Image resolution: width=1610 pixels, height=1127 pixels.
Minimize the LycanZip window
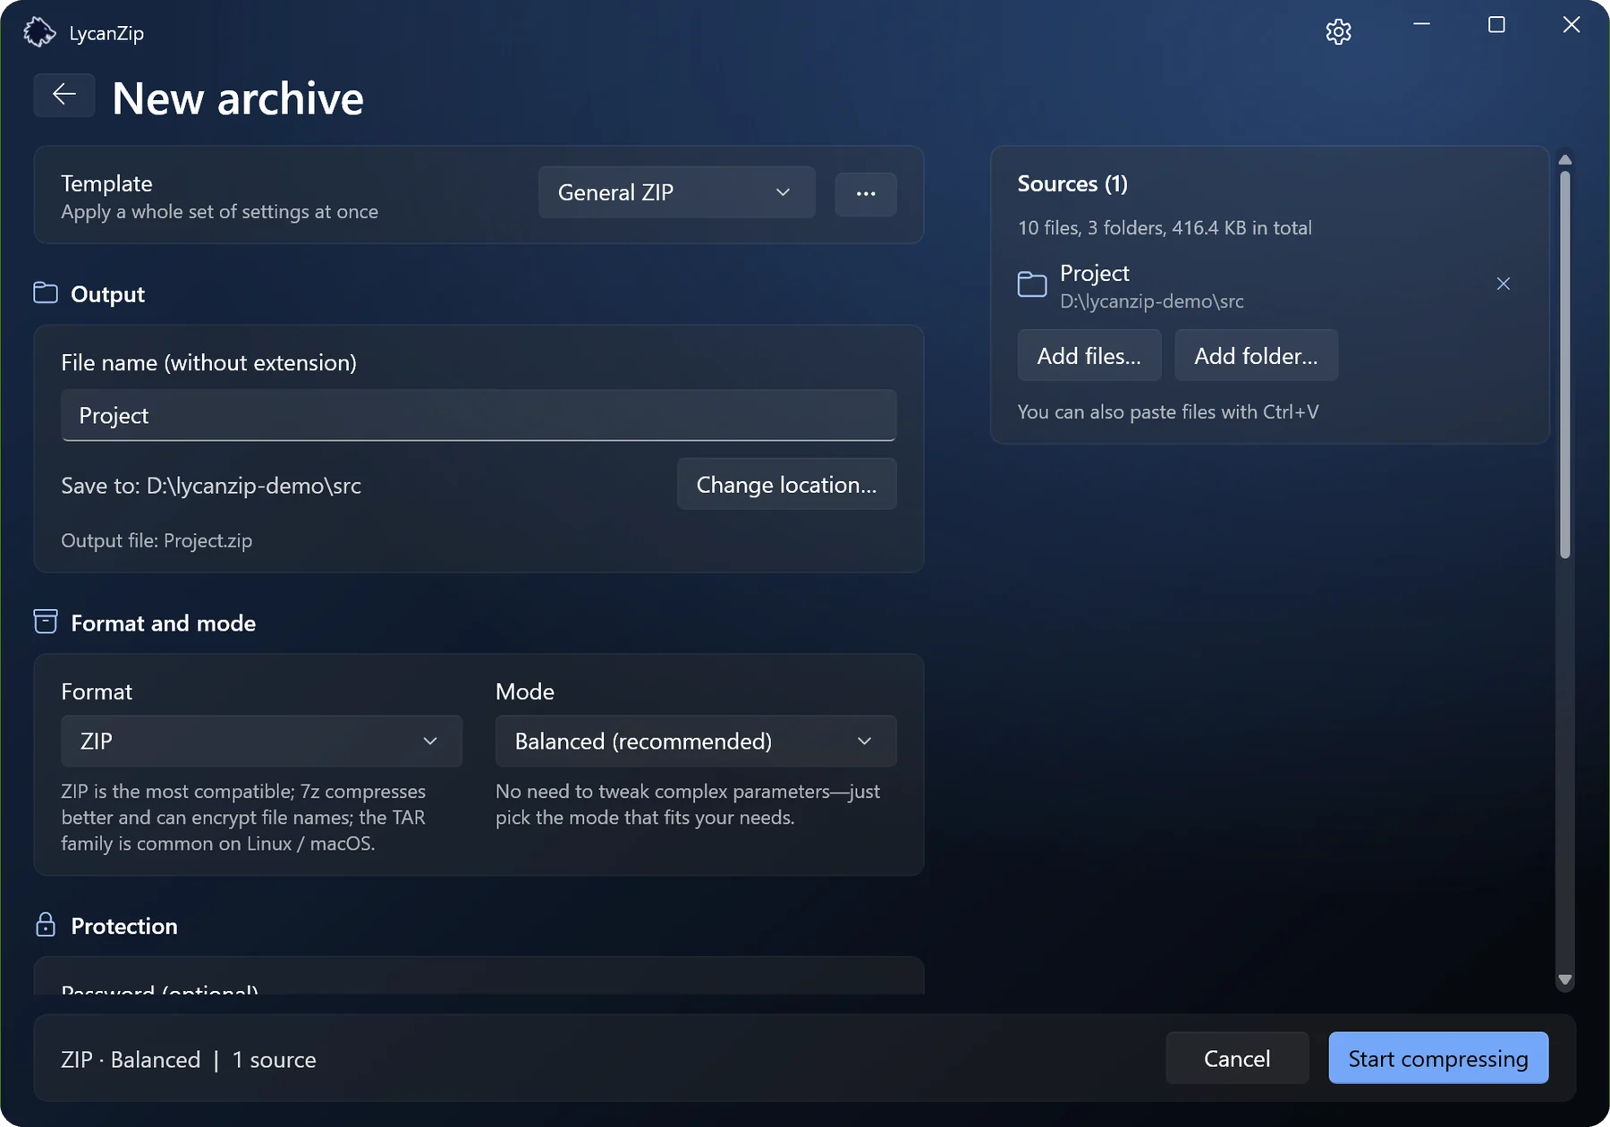1421,24
